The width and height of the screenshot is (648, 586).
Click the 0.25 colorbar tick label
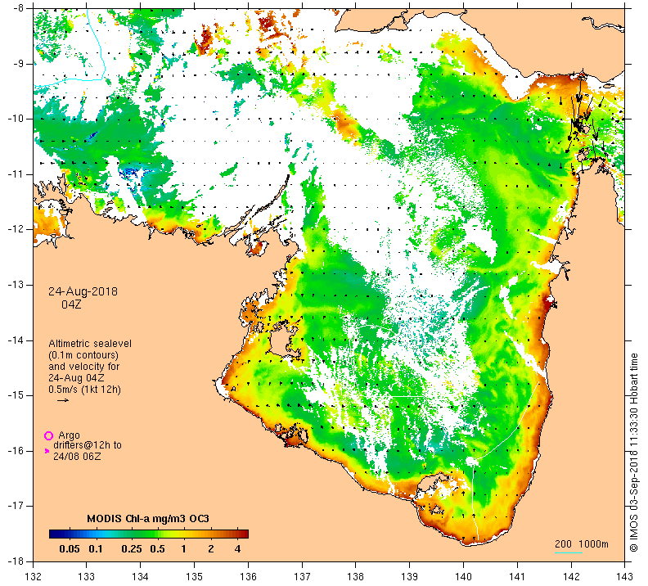[x=132, y=549]
